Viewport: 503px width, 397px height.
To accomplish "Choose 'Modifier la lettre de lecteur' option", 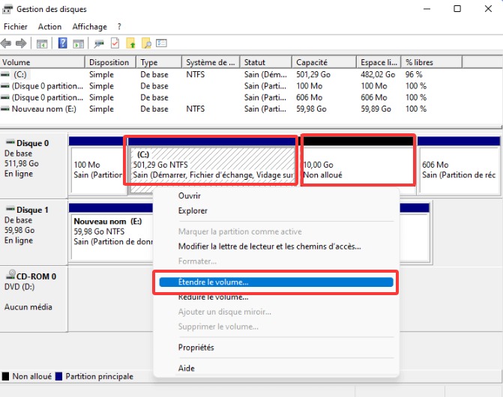I will tap(269, 246).
